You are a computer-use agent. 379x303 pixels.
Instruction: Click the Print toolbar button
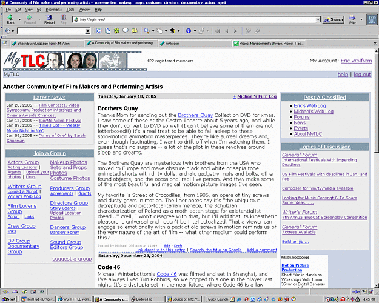[x=352, y=19]
